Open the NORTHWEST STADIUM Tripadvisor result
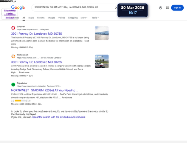The height and width of the screenshot is (143, 189). pos(45,90)
